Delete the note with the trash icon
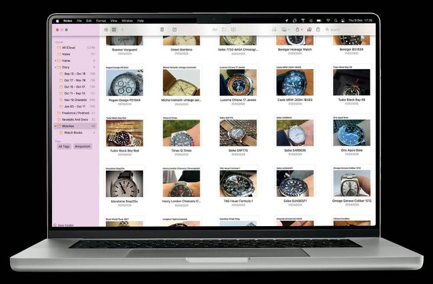The width and height of the screenshot is (433, 284). [162, 29]
